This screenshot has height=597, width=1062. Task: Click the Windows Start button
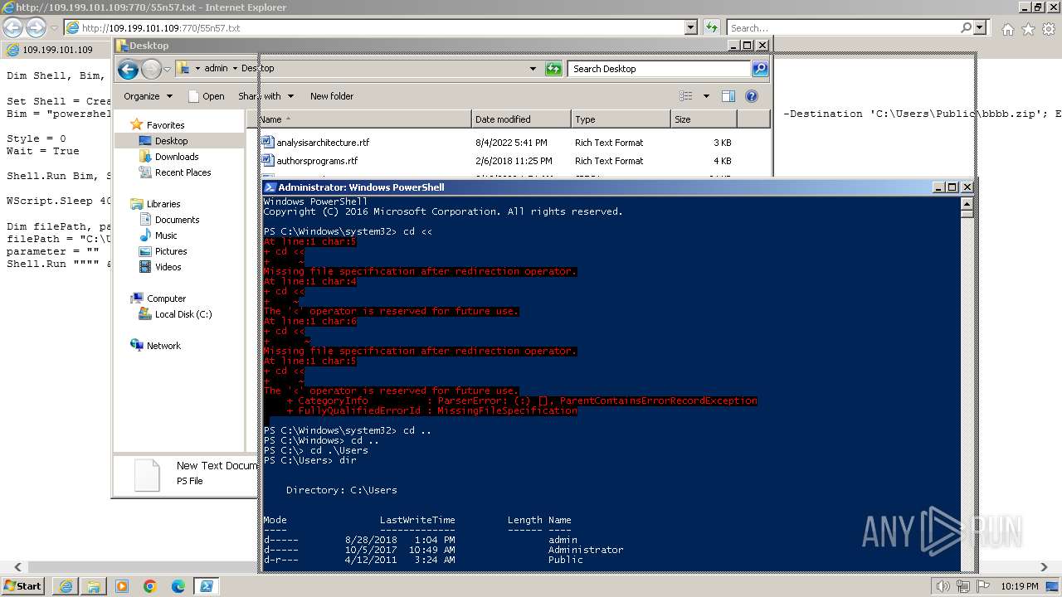[22, 585]
